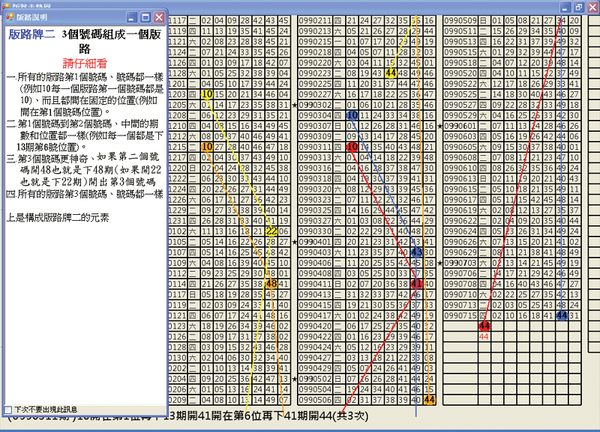The width and height of the screenshot is (600, 432).
Task: Maximize the 版路說明 dialog window
Action: tap(145, 17)
